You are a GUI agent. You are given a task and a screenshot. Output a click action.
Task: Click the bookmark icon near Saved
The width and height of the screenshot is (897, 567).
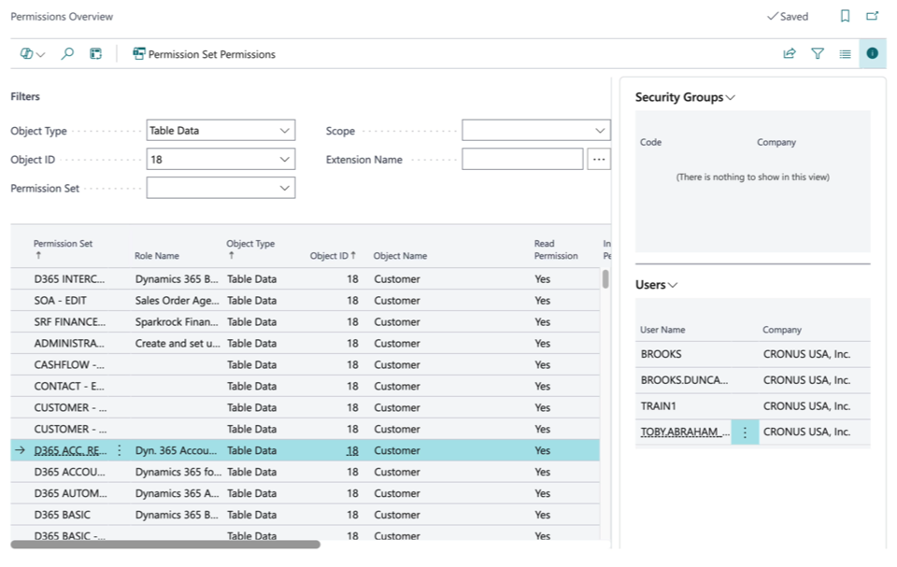point(845,16)
